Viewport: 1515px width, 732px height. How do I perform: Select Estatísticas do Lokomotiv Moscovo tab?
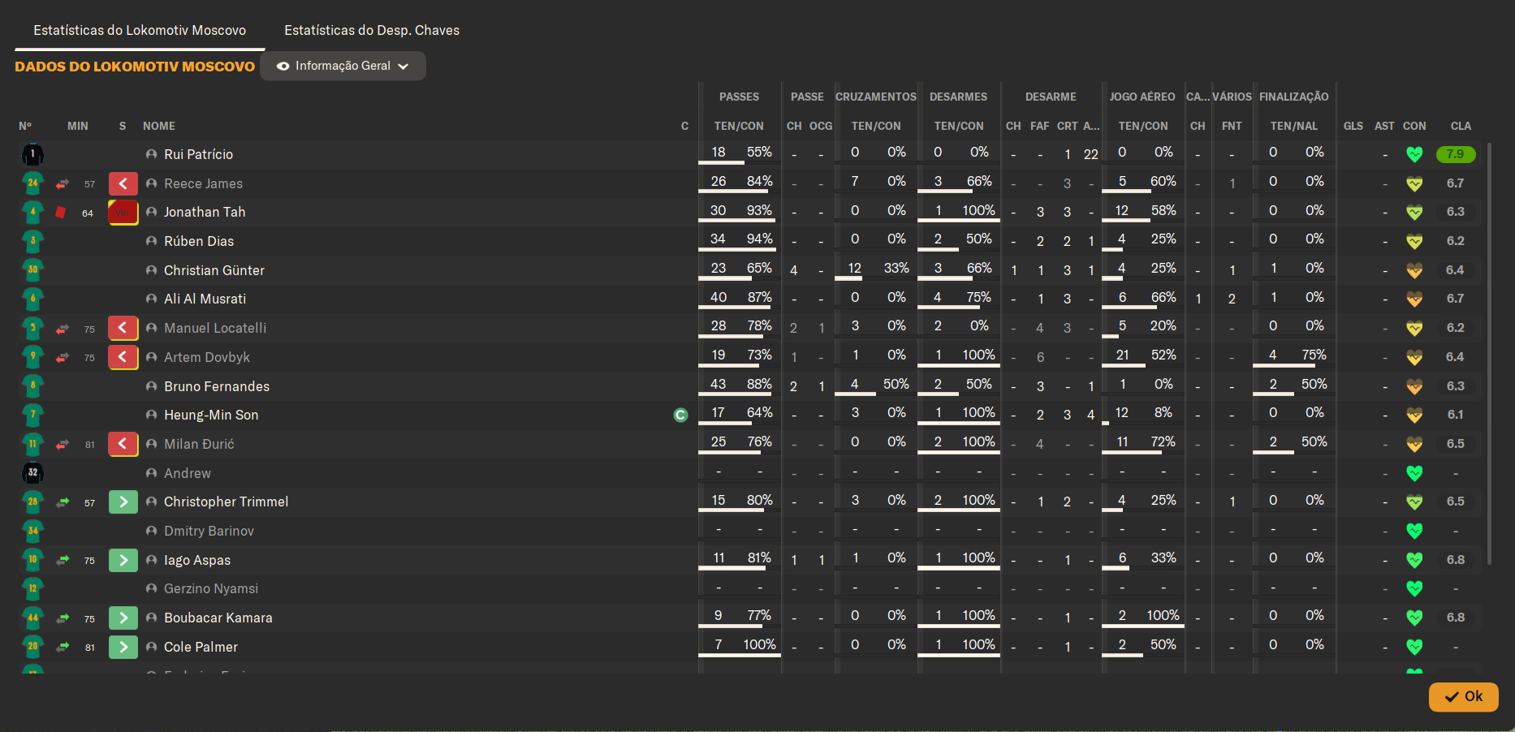[x=140, y=30]
